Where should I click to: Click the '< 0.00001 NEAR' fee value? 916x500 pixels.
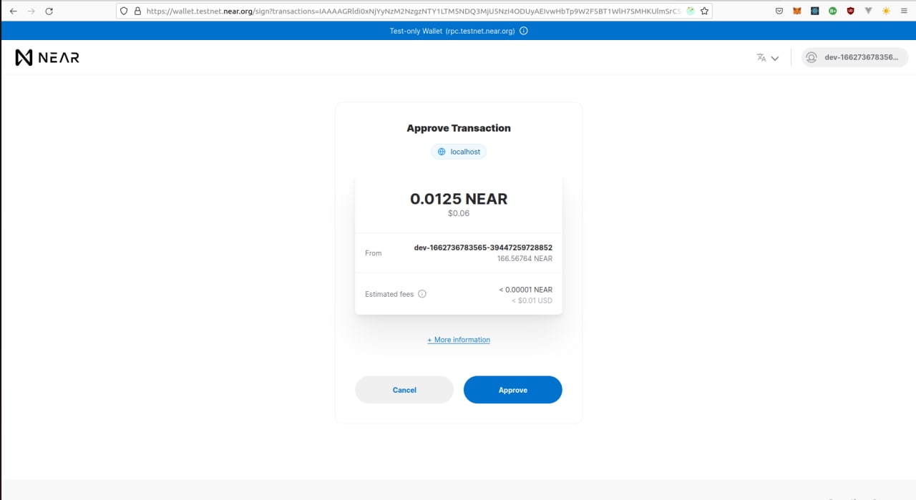[x=526, y=290]
